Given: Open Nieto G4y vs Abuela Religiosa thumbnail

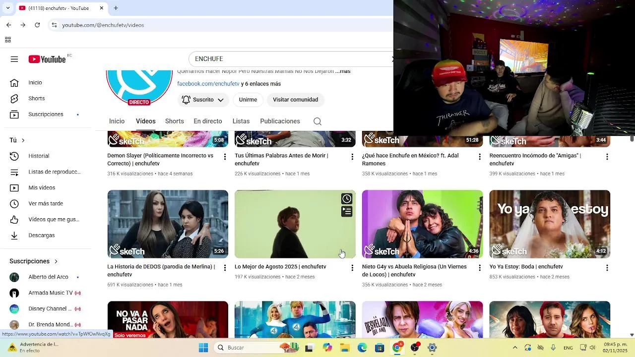Looking at the screenshot, I should tap(422, 224).
